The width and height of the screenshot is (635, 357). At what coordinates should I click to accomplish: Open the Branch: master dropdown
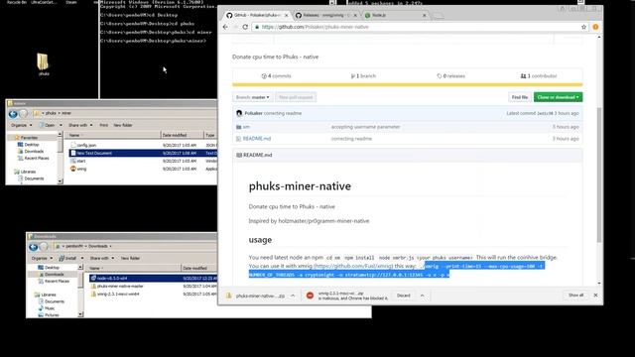(252, 97)
